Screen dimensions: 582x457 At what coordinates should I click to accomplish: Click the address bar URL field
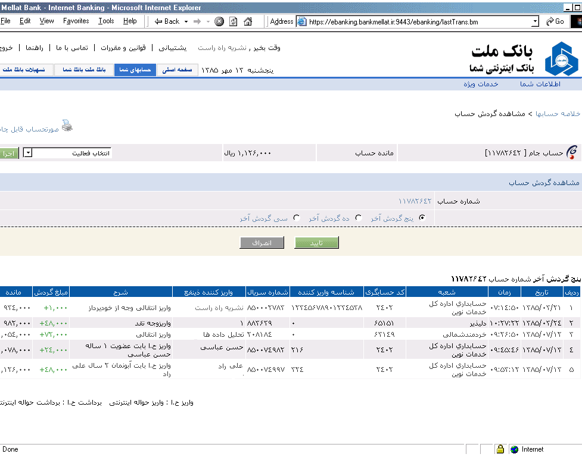417,21
